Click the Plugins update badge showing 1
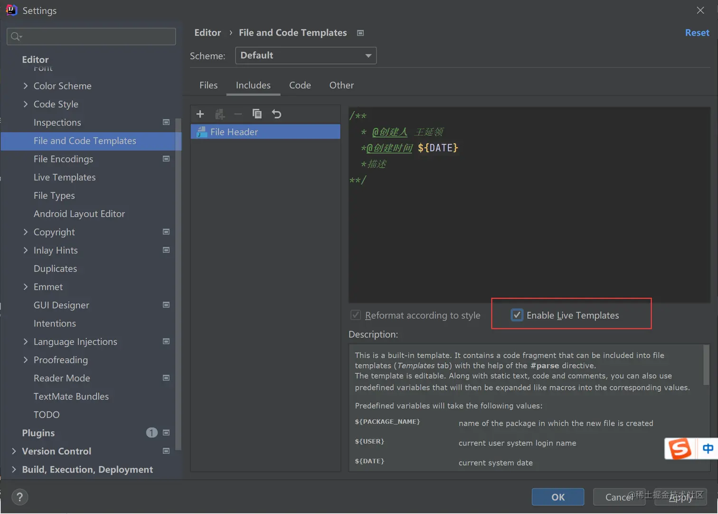Image resolution: width=718 pixels, height=514 pixels. [x=151, y=433]
